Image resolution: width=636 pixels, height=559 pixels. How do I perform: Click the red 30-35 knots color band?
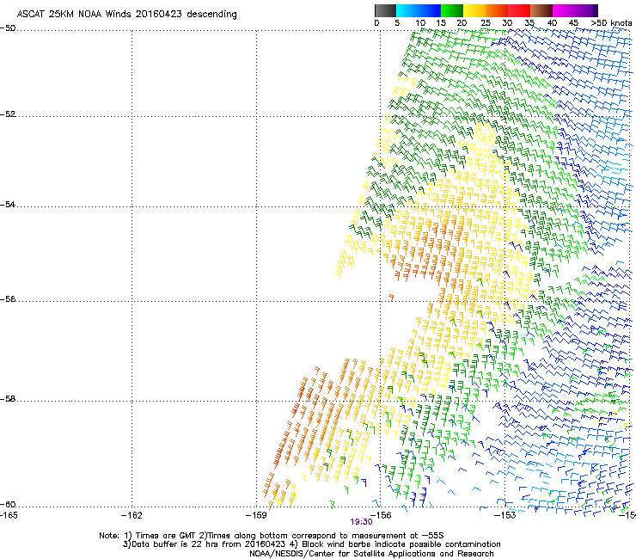[x=519, y=10]
